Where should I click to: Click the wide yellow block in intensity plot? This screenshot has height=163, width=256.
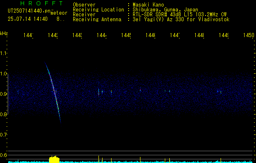[55, 159]
